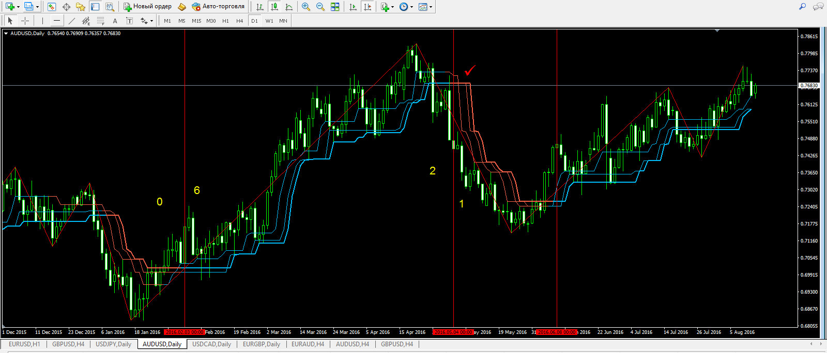
Task: Select the trendline drawing tool
Action: click(71, 21)
